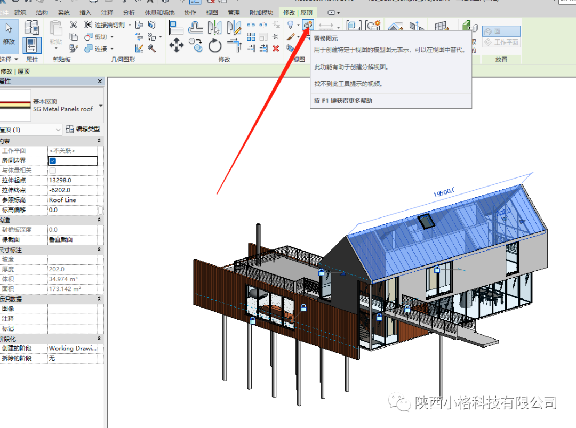
Task: Open the 粘贴 paste dropdown arrow
Action: [x=56, y=49]
